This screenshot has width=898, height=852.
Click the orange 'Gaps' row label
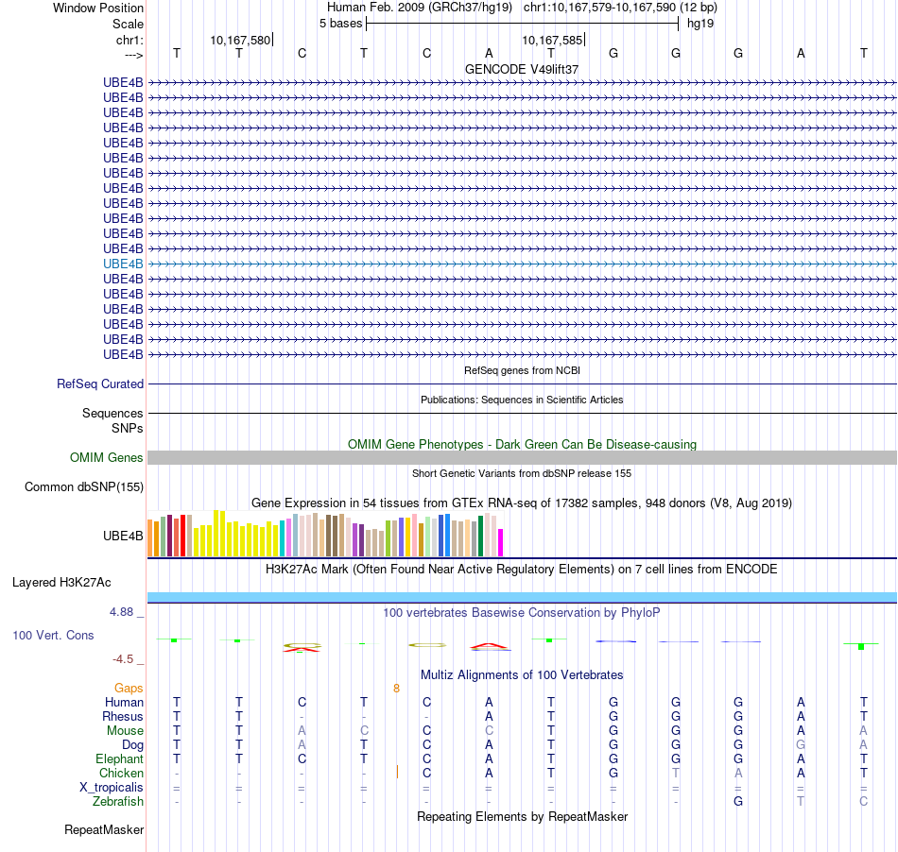(129, 689)
